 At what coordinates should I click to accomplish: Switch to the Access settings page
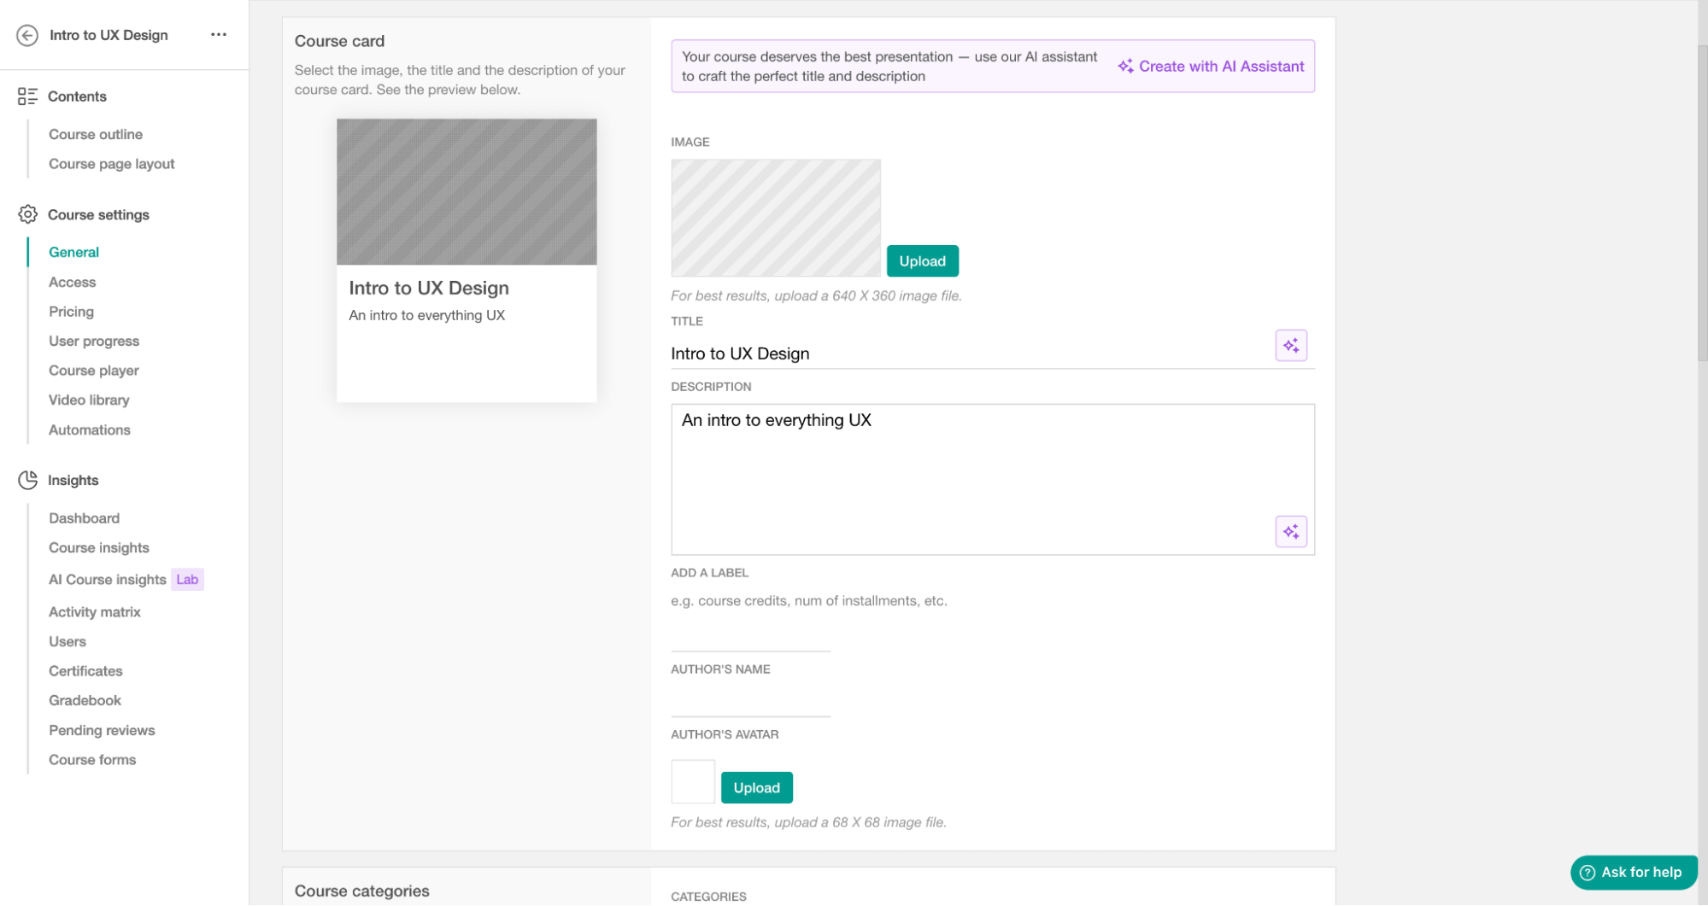[72, 282]
